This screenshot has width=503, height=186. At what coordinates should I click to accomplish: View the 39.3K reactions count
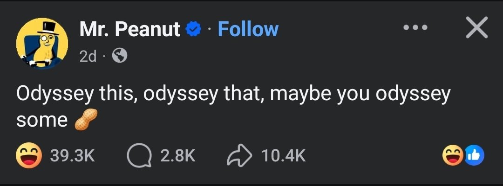pyautogui.click(x=72, y=156)
